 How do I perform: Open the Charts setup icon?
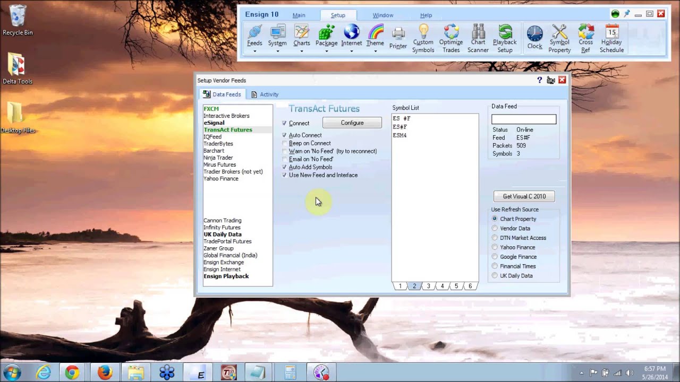301,32
